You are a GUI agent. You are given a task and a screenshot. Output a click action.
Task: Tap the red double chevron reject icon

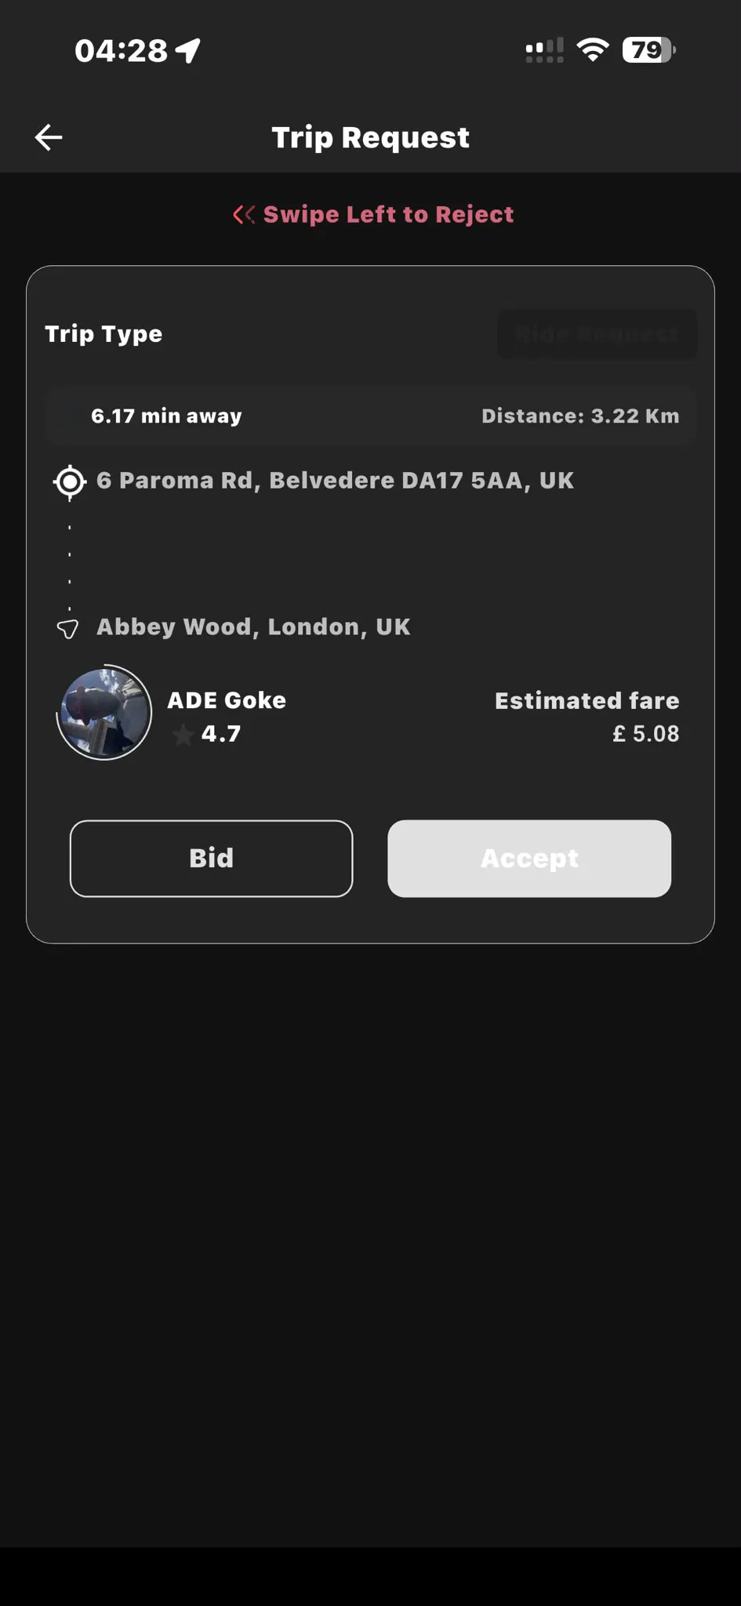(x=244, y=214)
